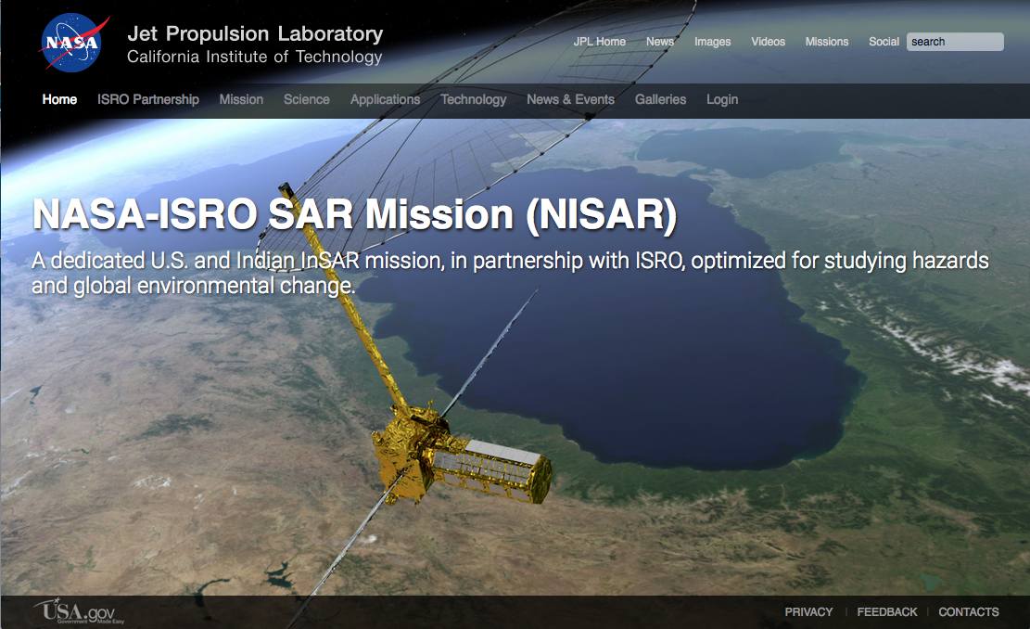Image resolution: width=1030 pixels, height=629 pixels.
Task: Open the Galleries menu
Action: [660, 99]
